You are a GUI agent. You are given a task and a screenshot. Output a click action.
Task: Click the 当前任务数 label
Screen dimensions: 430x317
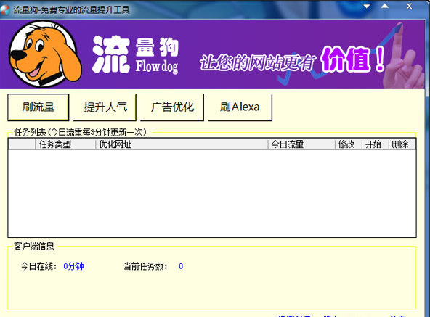click(x=145, y=266)
